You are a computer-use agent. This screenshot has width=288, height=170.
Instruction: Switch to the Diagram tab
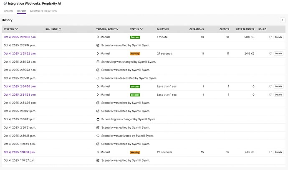pos(8,11)
